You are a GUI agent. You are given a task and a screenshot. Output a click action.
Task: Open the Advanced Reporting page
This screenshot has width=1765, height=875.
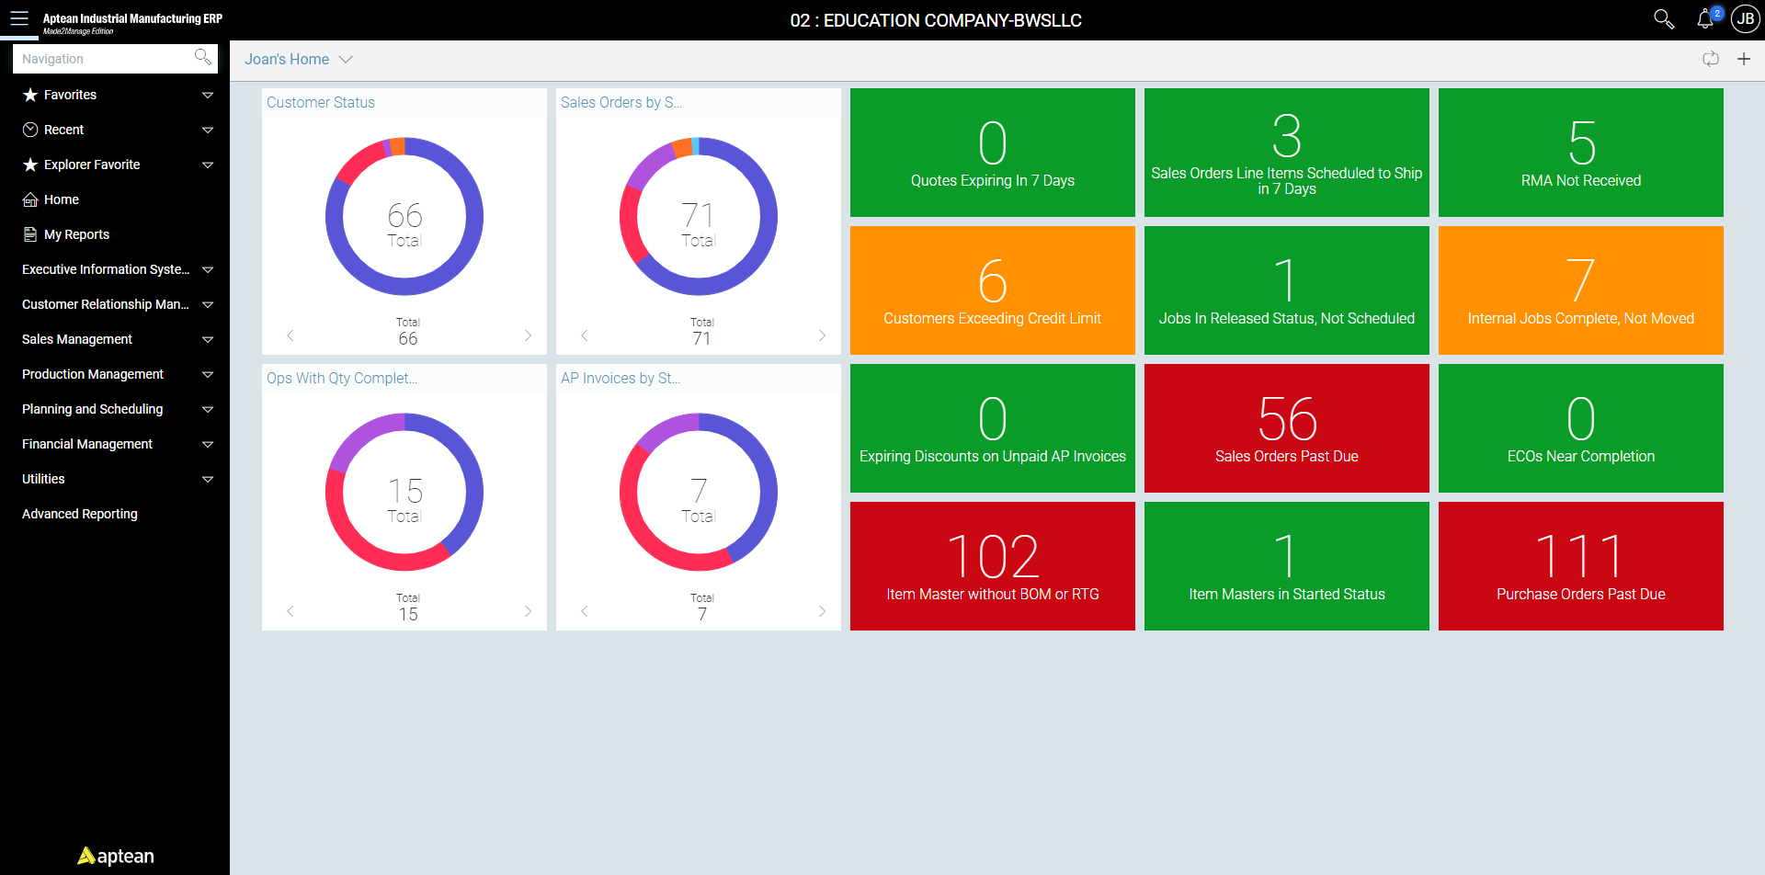pos(79,514)
